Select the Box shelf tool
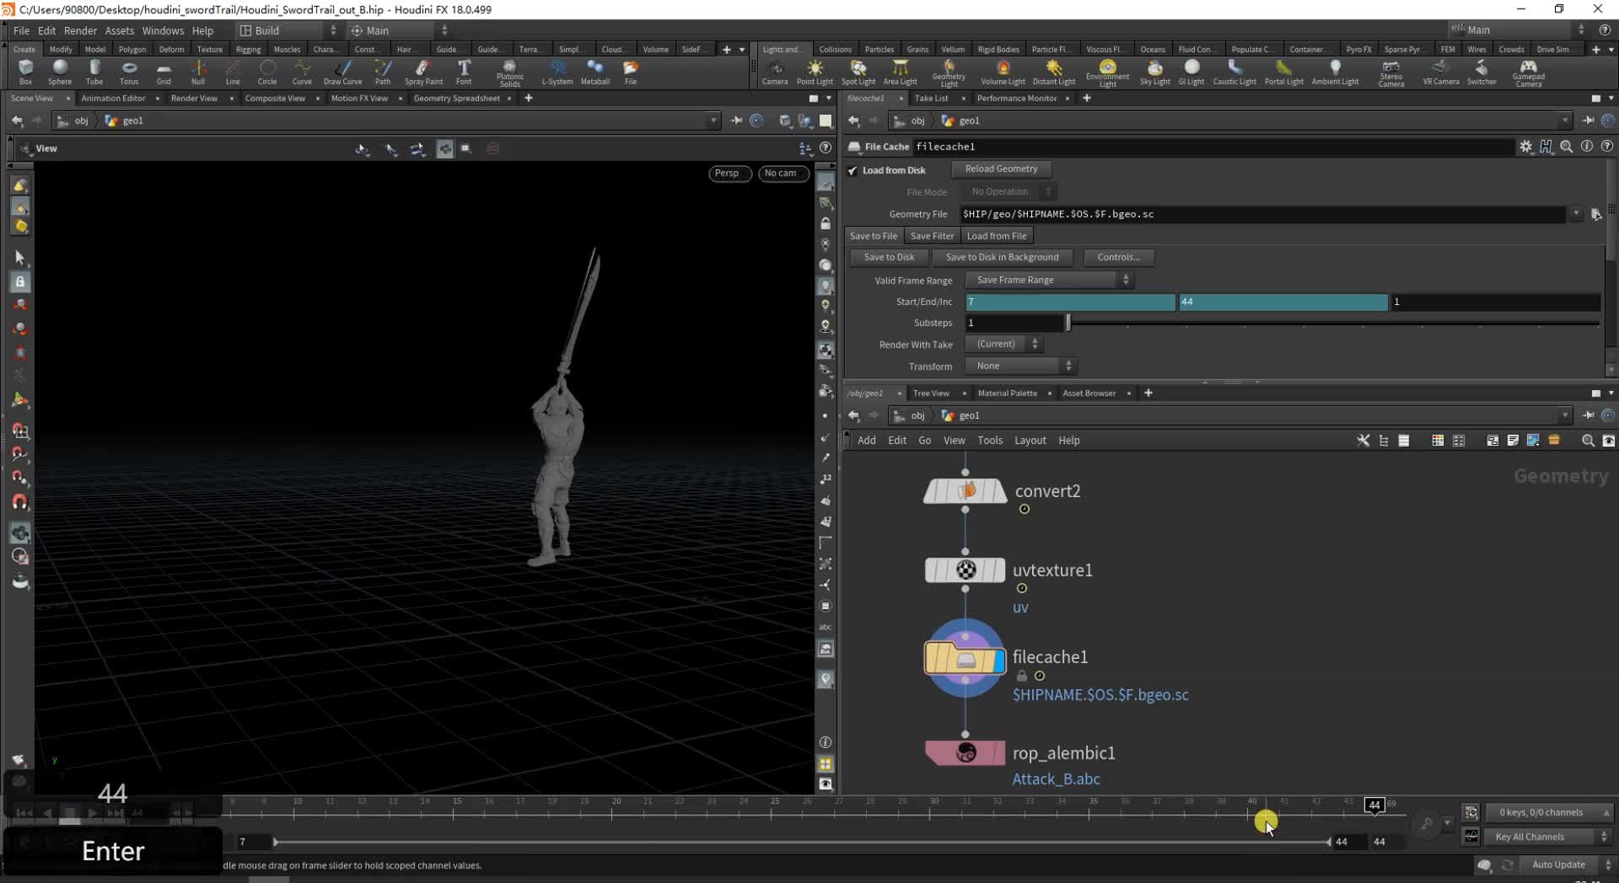The image size is (1619, 883). pyautogui.click(x=25, y=72)
